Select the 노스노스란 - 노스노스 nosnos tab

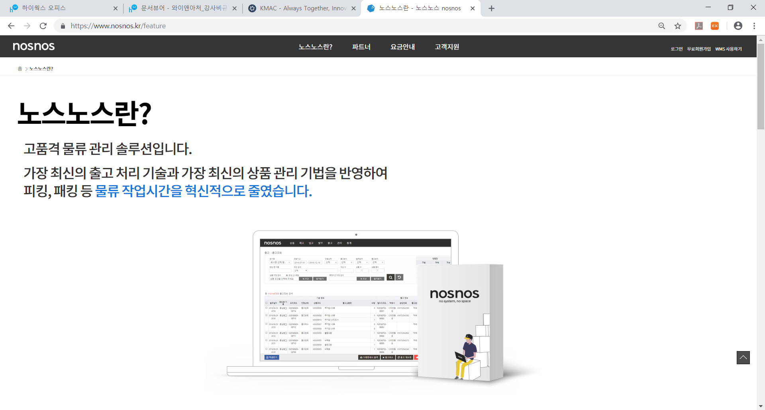tap(420, 8)
